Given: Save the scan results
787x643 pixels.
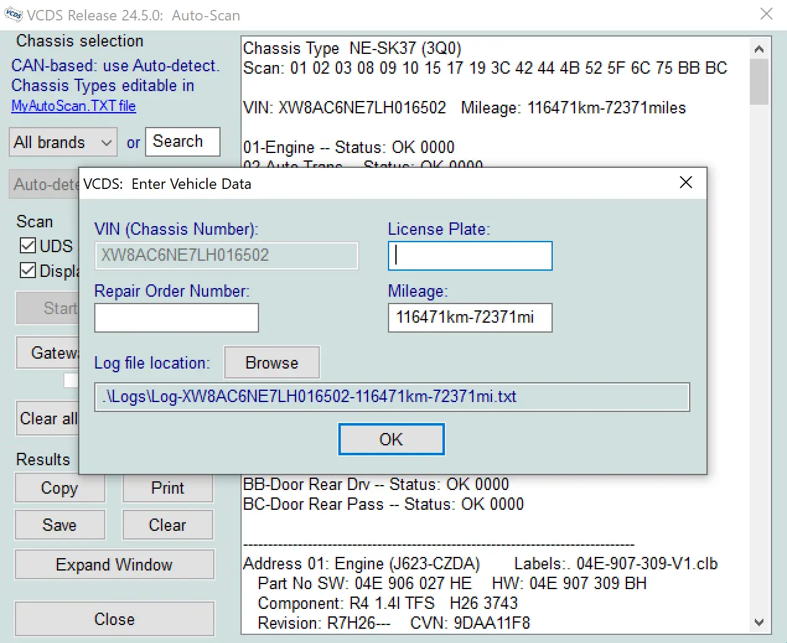Looking at the screenshot, I should click(x=59, y=525).
